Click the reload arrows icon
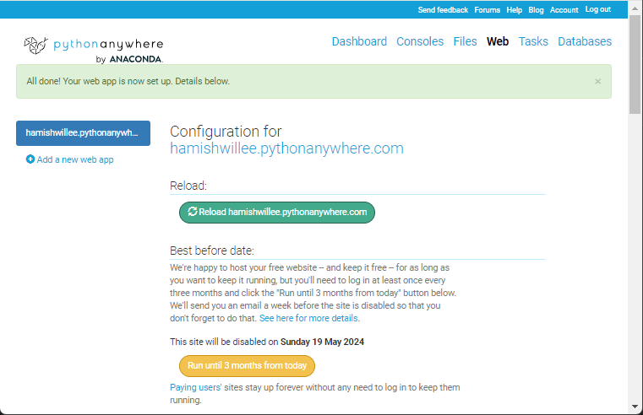 [193, 212]
